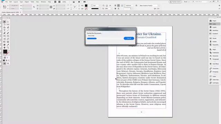
Task: Select the Gradient Feather tool
Action: pyautogui.click(x=8, y=42)
